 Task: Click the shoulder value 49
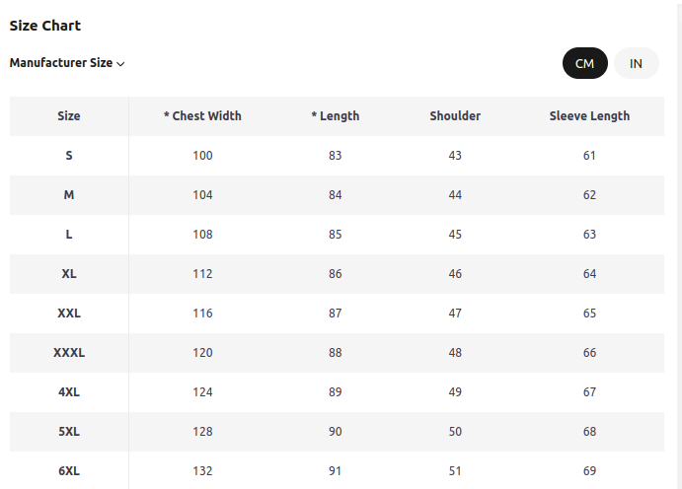point(455,392)
